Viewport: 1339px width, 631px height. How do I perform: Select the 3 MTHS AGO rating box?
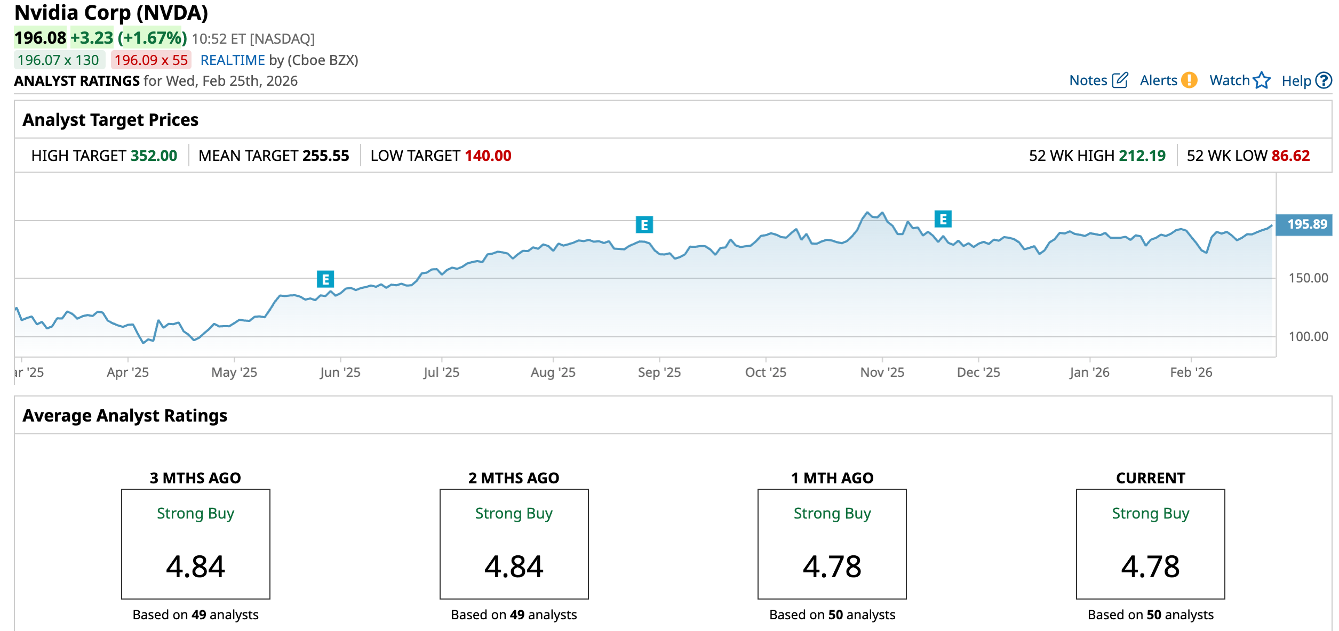pyautogui.click(x=196, y=544)
